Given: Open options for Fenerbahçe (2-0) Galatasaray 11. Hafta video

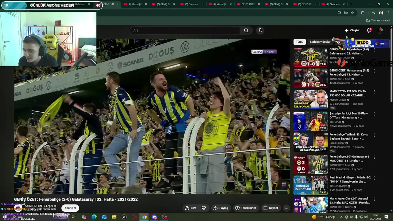Looking at the screenshot, I should coord(374,157).
